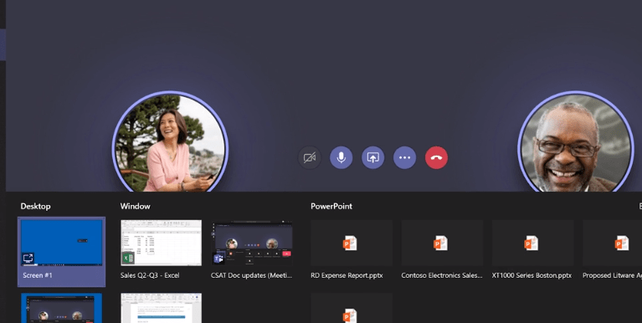The height and width of the screenshot is (323, 642).
Task: Open the PowerPoint file in the second row
Action: pos(352,308)
